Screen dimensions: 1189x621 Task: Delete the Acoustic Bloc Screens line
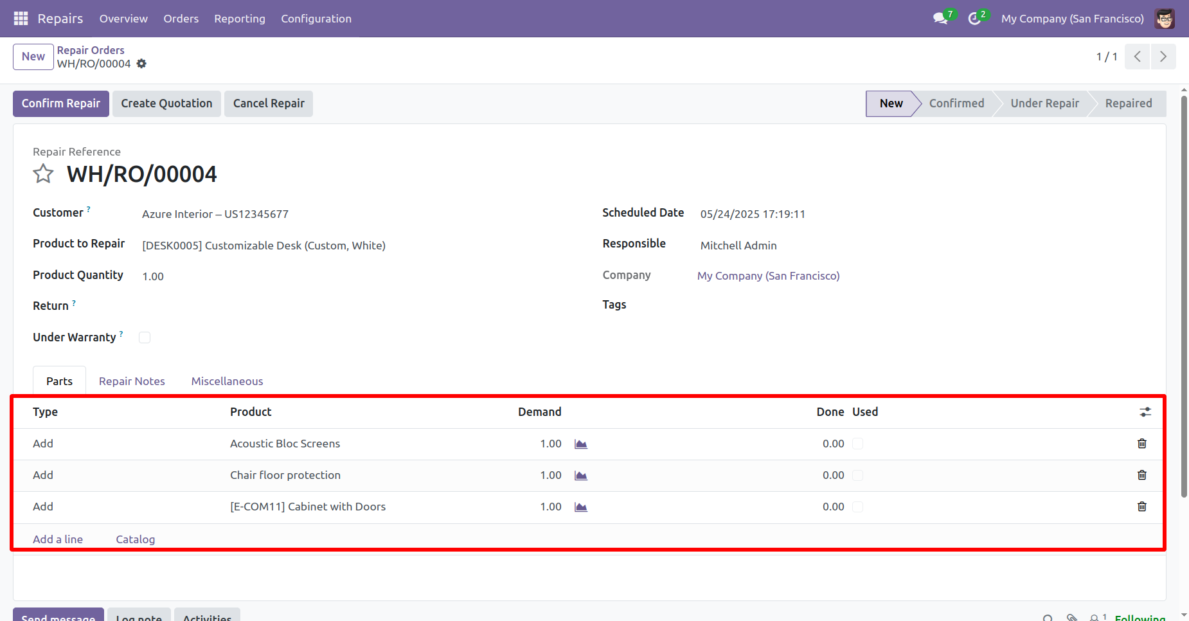pos(1142,444)
